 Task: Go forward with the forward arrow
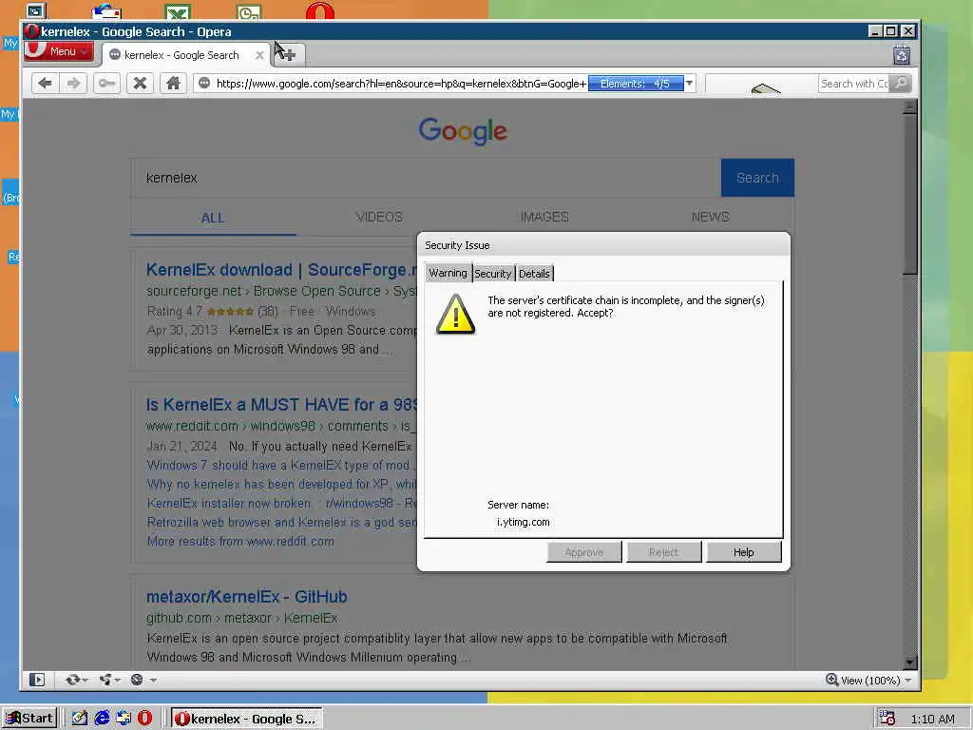coord(73,84)
